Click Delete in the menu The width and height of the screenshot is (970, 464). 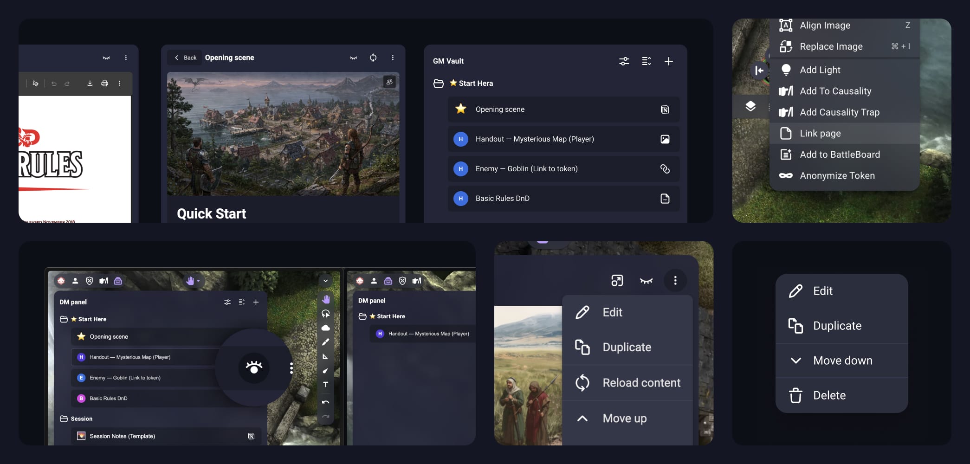coord(842,395)
